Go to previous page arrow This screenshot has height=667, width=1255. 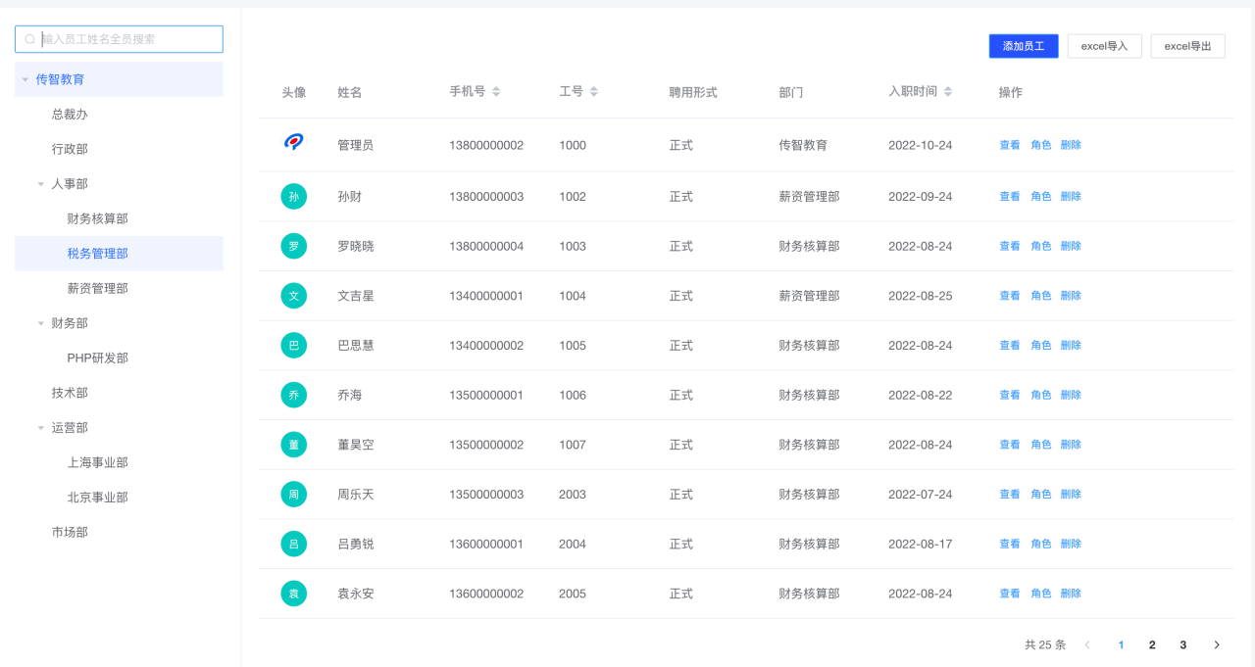point(1087,644)
